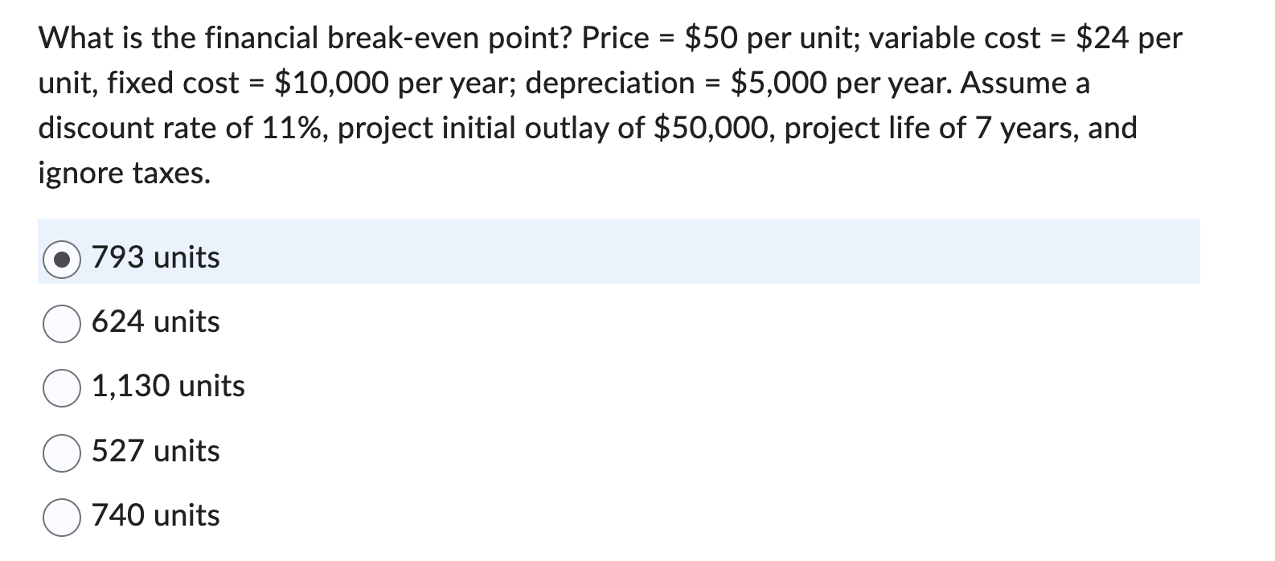Image resolution: width=1275 pixels, height=561 pixels.
Task: Click the question text about break-even point
Action: (563, 104)
